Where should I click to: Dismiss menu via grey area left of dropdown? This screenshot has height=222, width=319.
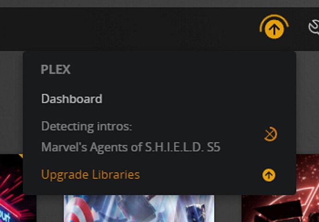pos(11,102)
